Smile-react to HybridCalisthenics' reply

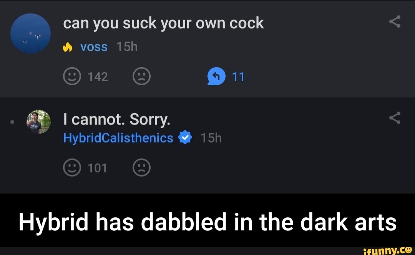tap(72, 167)
